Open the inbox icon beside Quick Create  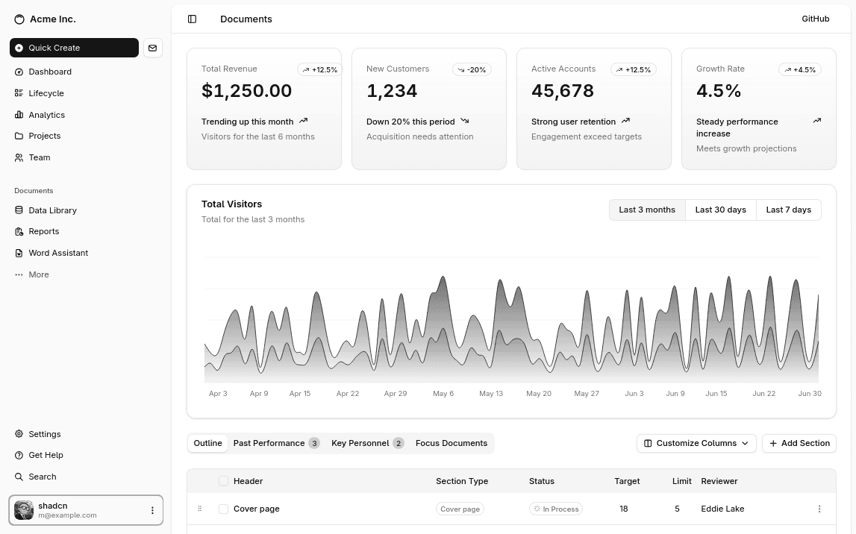tap(152, 48)
